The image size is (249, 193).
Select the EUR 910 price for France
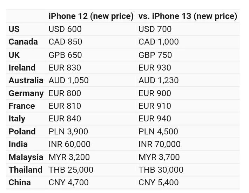tap(155, 106)
